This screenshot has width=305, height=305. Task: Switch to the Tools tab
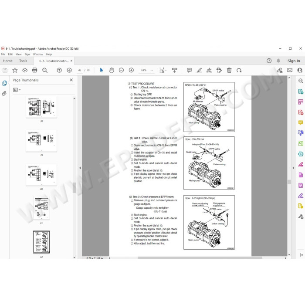tap(23, 61)
